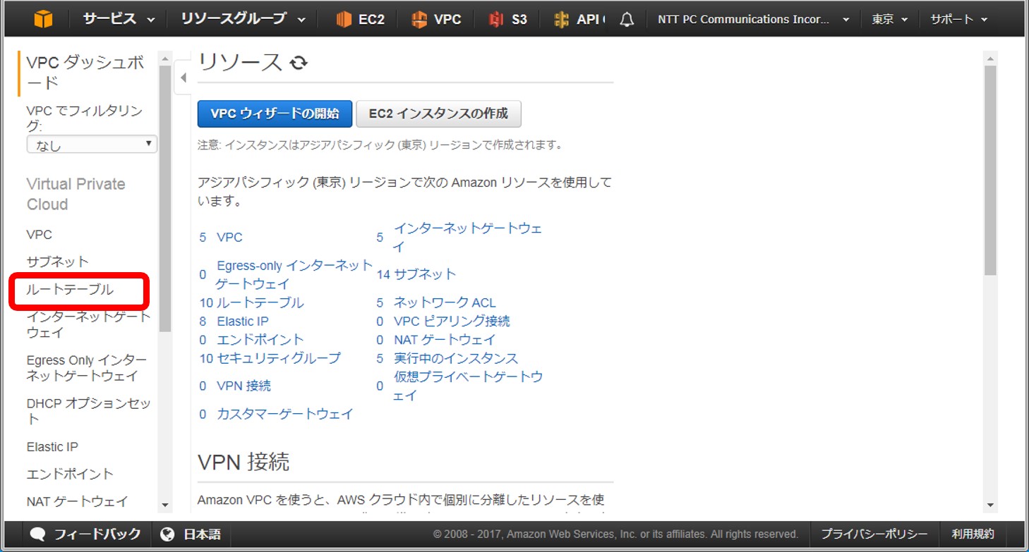1029x552 pixels.
Task: Open the EC2 service shortcut icon
Action: 344,20
